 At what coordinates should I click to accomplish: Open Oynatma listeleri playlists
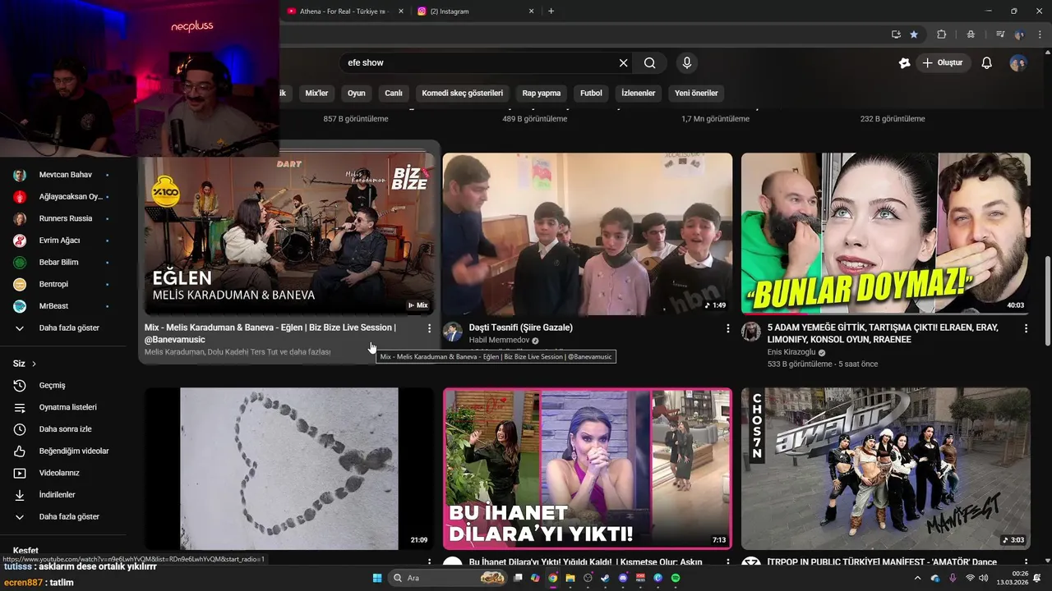click(x=69, y=407)
